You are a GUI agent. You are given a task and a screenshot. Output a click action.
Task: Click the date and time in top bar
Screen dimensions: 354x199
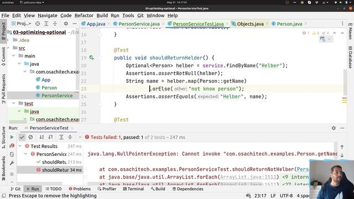177,2
